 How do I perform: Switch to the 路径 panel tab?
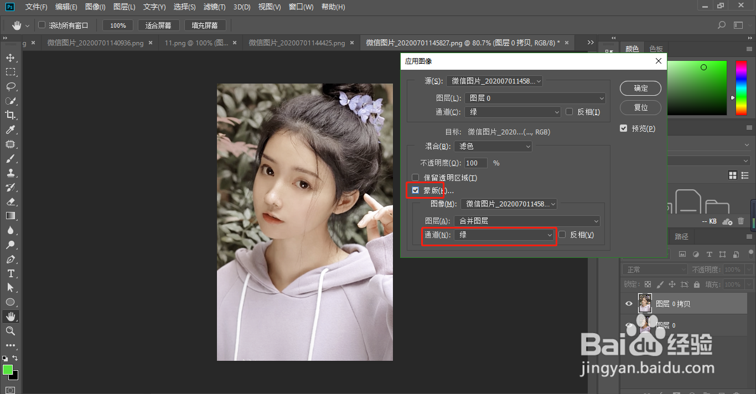pyautogui.click(x=681, y=236)
